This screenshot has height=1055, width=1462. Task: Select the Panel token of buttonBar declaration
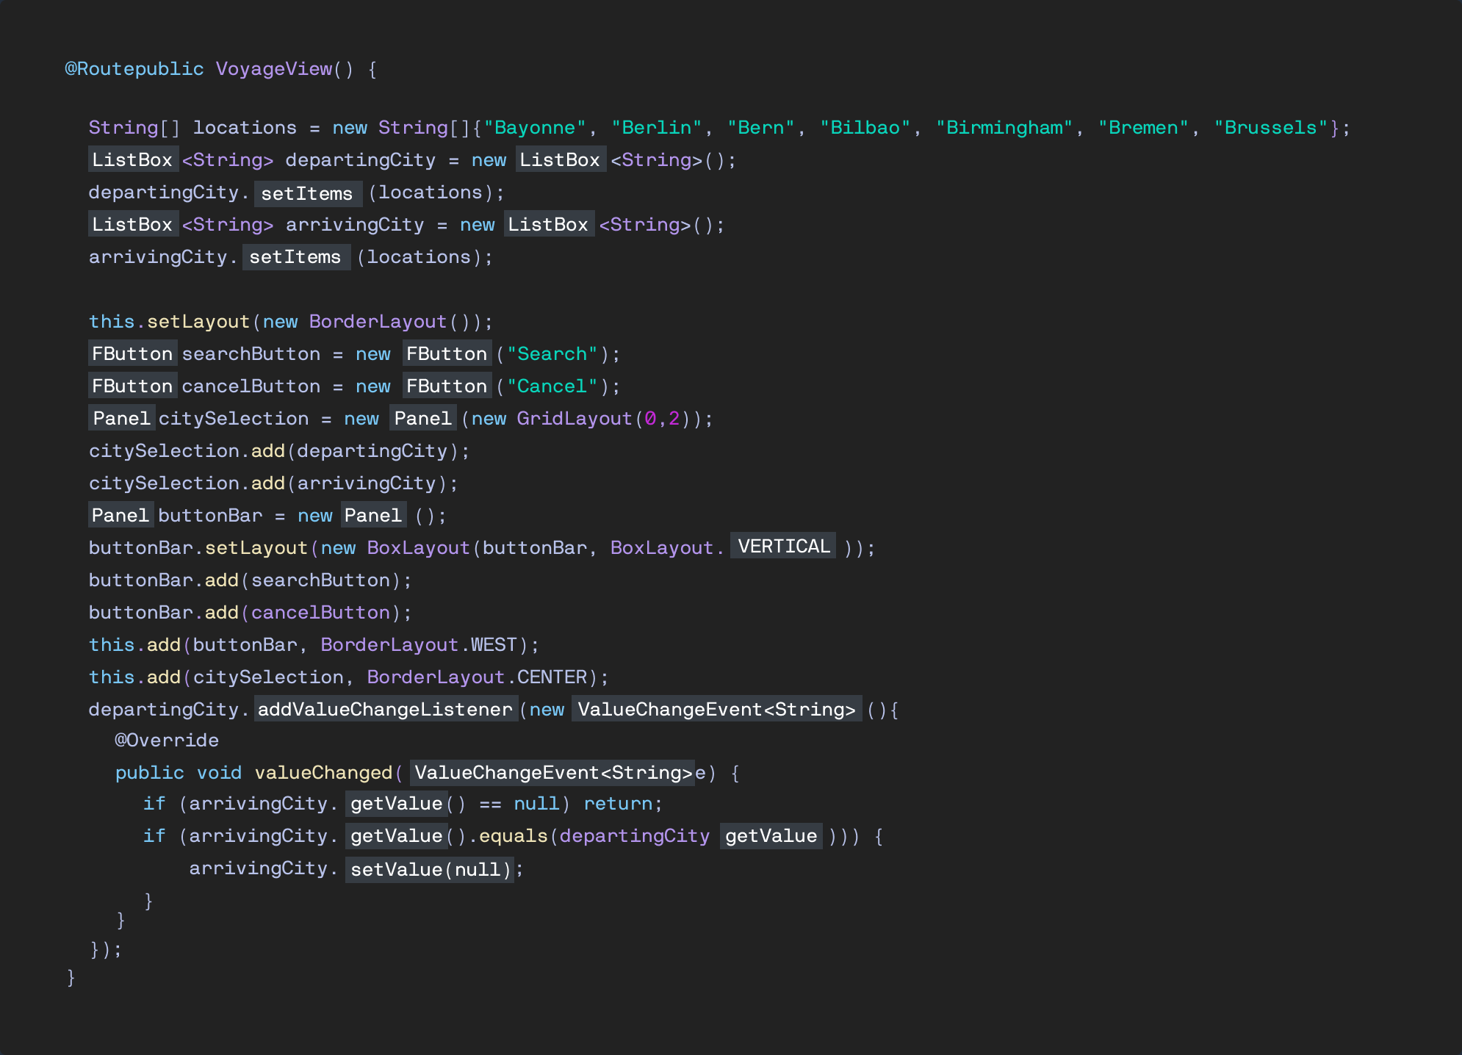click(121, 515)
